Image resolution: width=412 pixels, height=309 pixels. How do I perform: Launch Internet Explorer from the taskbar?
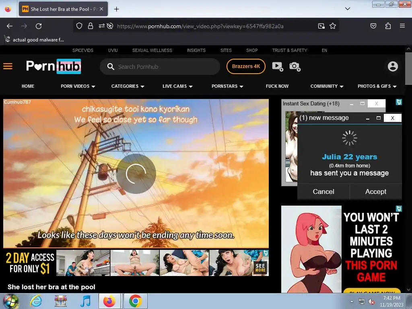point(36,301)
